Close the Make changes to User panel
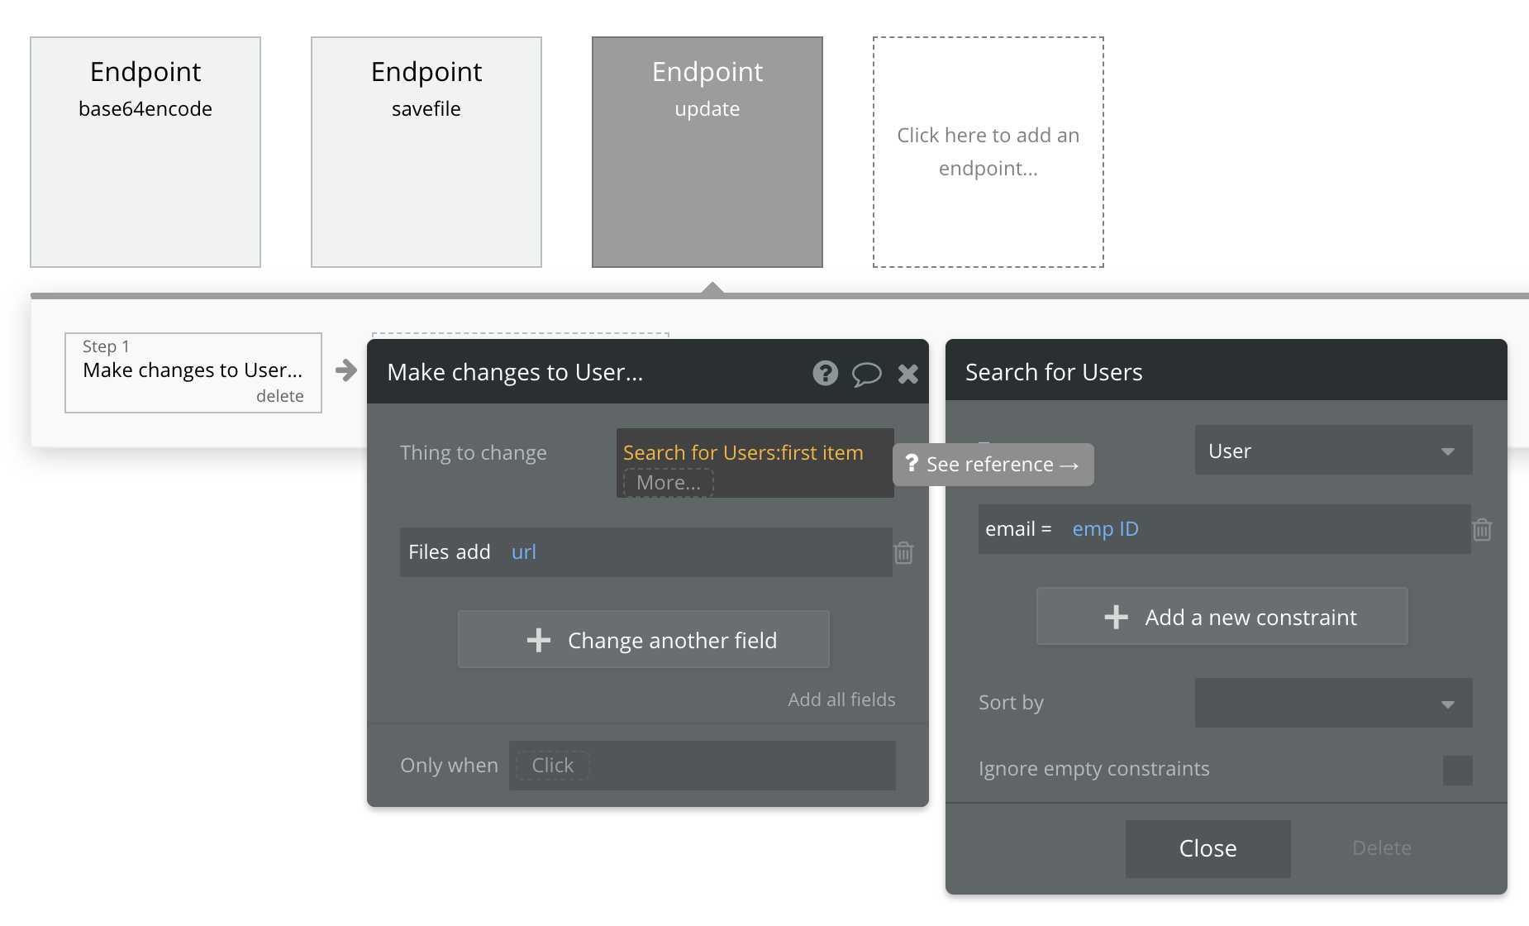Screen dimensions: 1529x926 [908, 374]
